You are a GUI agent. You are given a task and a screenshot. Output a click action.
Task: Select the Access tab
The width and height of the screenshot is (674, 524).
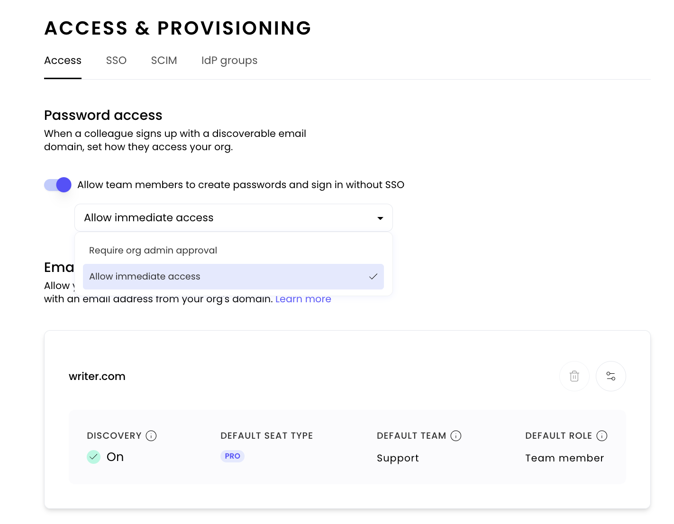[63, 61]
